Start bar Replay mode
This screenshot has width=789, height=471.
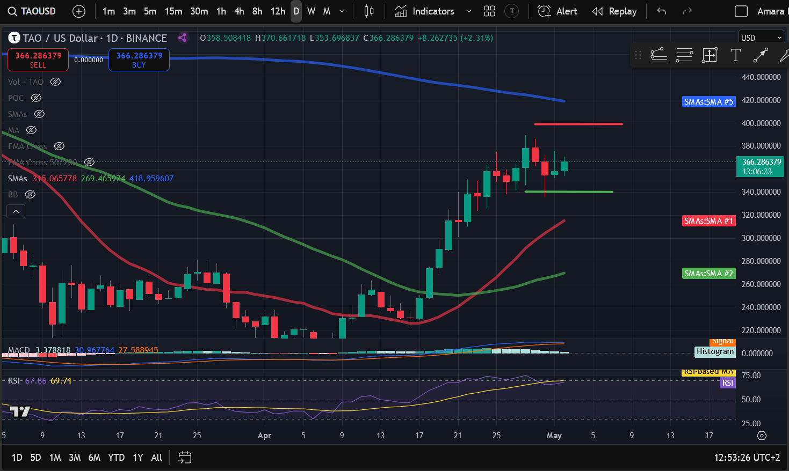click(614, 11)
